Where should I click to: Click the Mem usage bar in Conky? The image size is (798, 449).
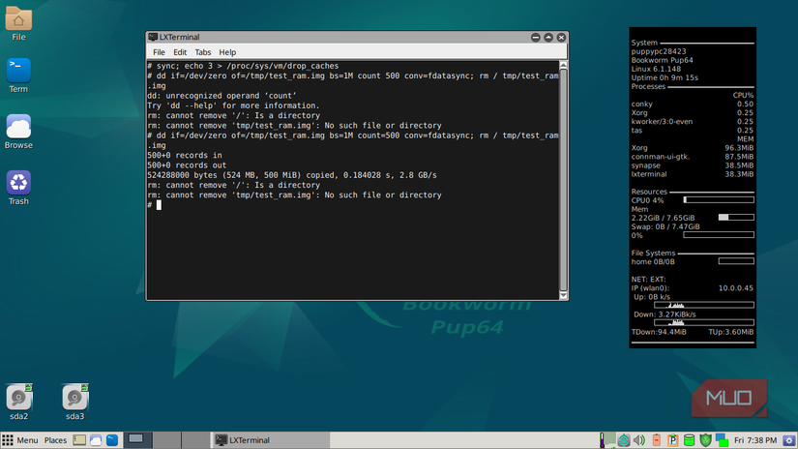coord(736,218)
